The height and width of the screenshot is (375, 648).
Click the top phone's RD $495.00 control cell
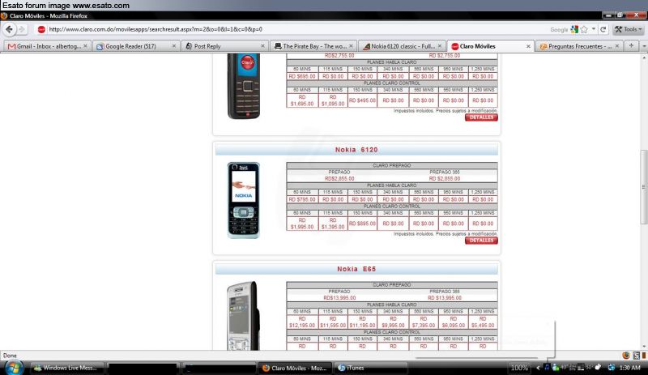[x=362, y=100]
